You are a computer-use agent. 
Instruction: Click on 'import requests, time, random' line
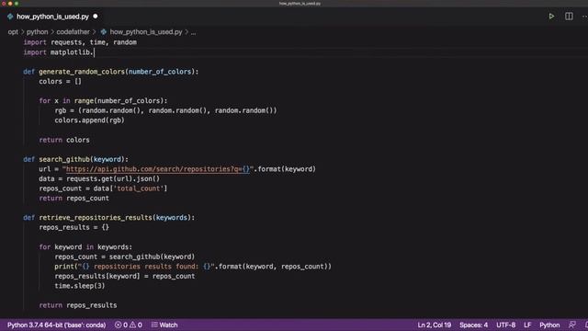click(x=80, y=42)
